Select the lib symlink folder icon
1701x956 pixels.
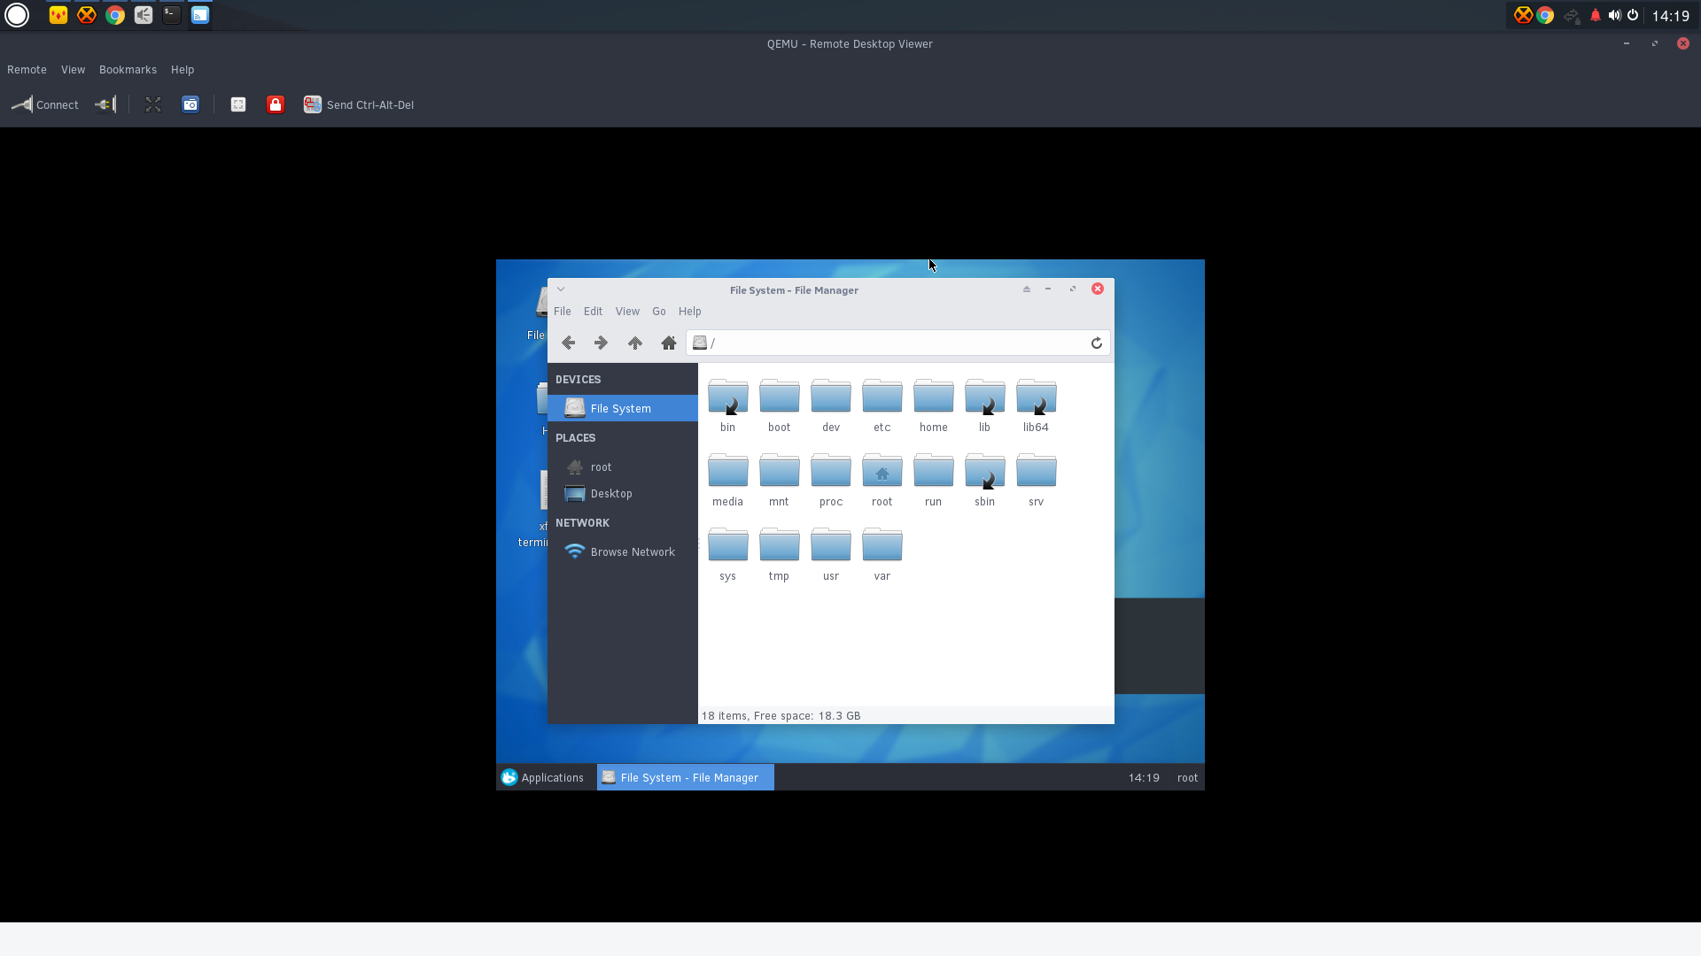pyautogui.click(x=985, y=397)
